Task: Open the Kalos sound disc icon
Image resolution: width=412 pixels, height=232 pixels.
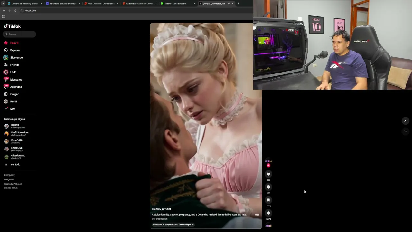Action: tap(268, 226)
